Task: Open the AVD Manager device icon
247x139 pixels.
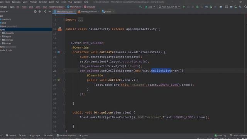Action: point(235,7)
